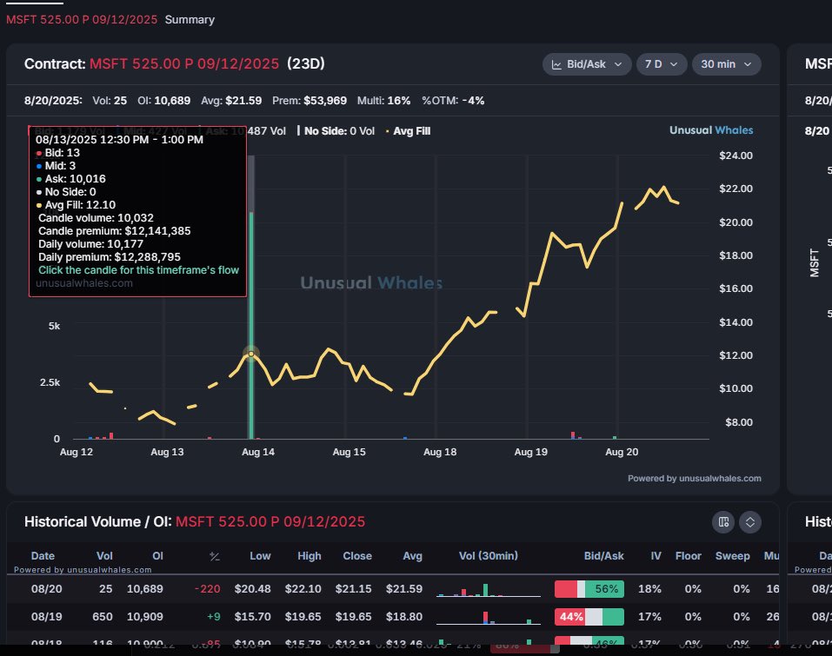Sort table by Close column

coord(357,556)
